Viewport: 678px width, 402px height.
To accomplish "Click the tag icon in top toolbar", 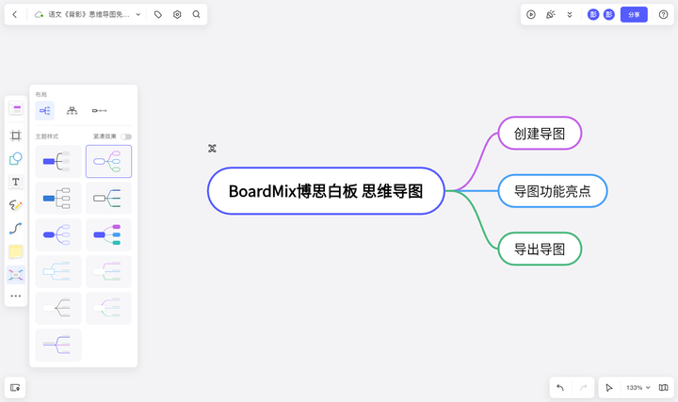I will click(x=158, y=15).
